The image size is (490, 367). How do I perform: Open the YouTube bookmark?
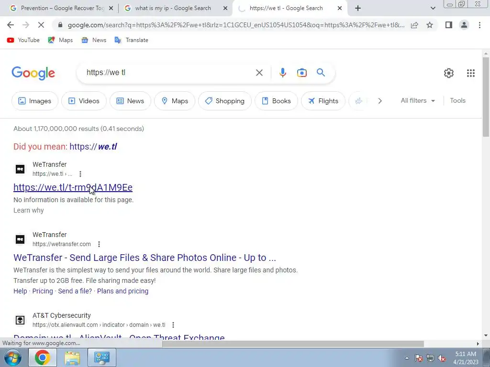(x=23, y=40)
